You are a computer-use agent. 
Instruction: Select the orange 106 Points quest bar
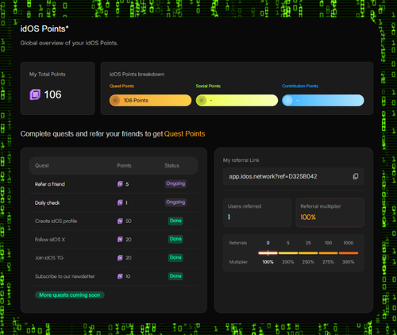tap(150, 100)
